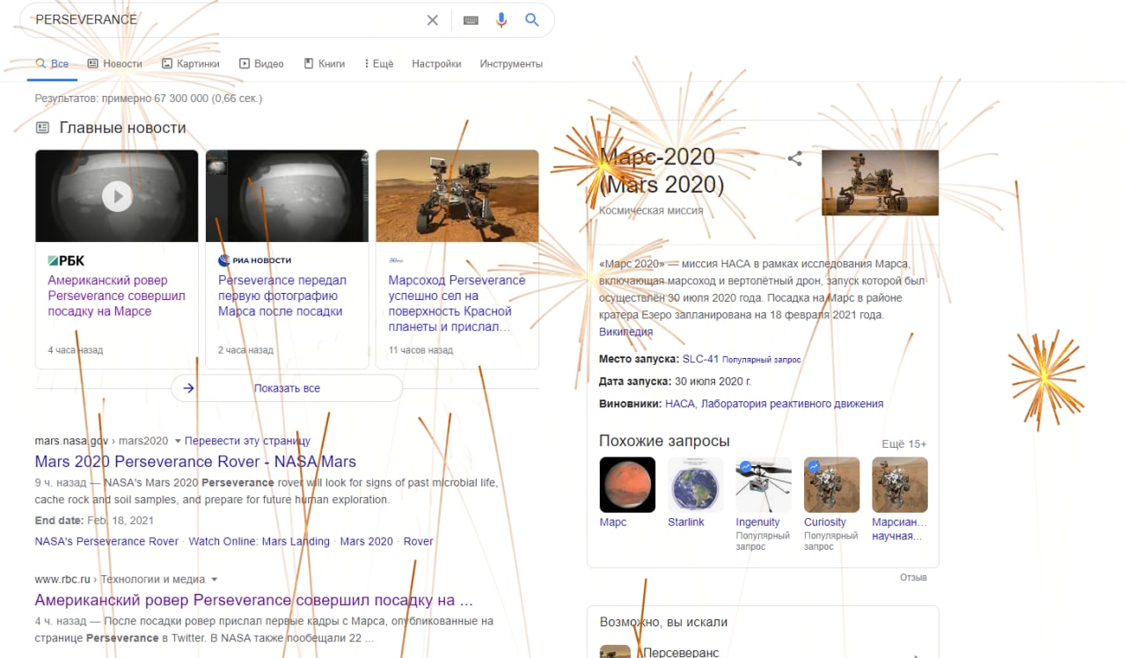Open the Mars 2020 rover panel image

(x=880, y=182)
